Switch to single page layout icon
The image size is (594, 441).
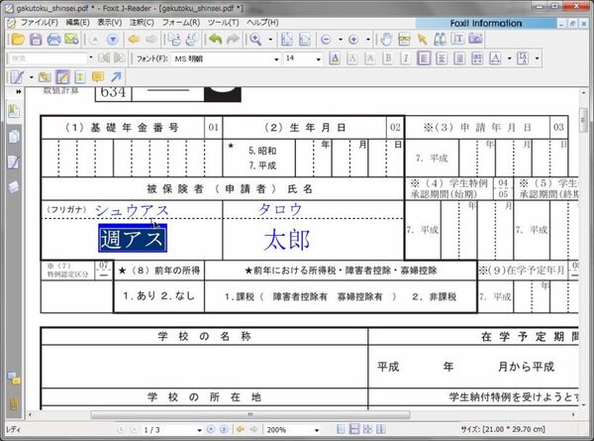coord(341,429)
